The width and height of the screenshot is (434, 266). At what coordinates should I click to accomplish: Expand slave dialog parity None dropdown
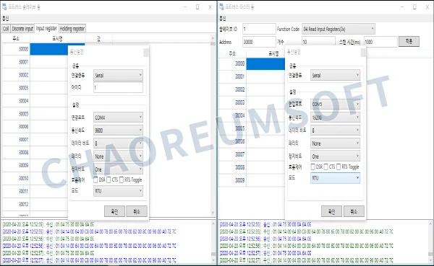118,156
